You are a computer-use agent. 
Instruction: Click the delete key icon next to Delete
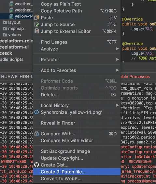(x=114, y=95)
